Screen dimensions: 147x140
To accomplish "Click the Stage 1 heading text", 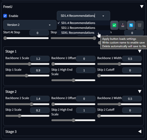I will [x=11, y=51].
